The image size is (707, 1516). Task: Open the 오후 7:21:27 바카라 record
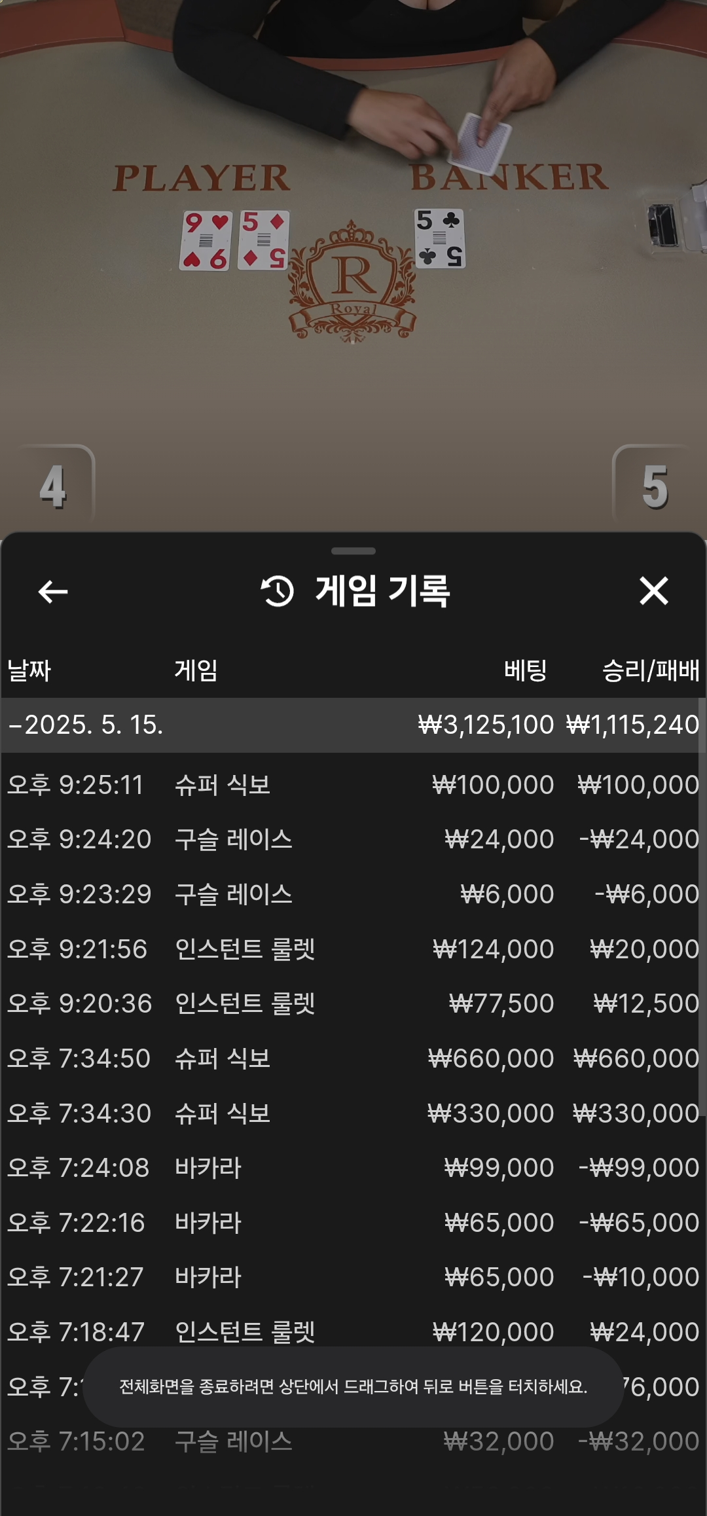pyautogui.click(x=353, y=1277)
